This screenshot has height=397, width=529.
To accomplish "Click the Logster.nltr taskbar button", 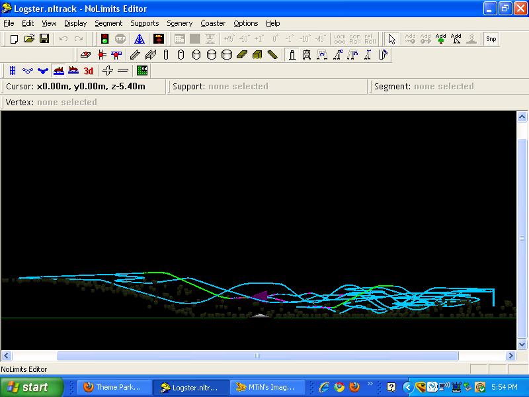I will point(191,387).
